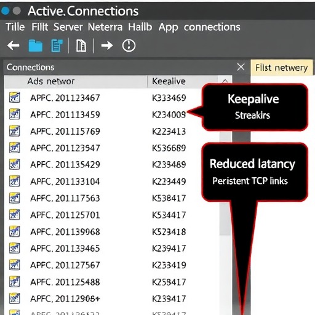
Task: Open the Tille menu
Action: 15,27
